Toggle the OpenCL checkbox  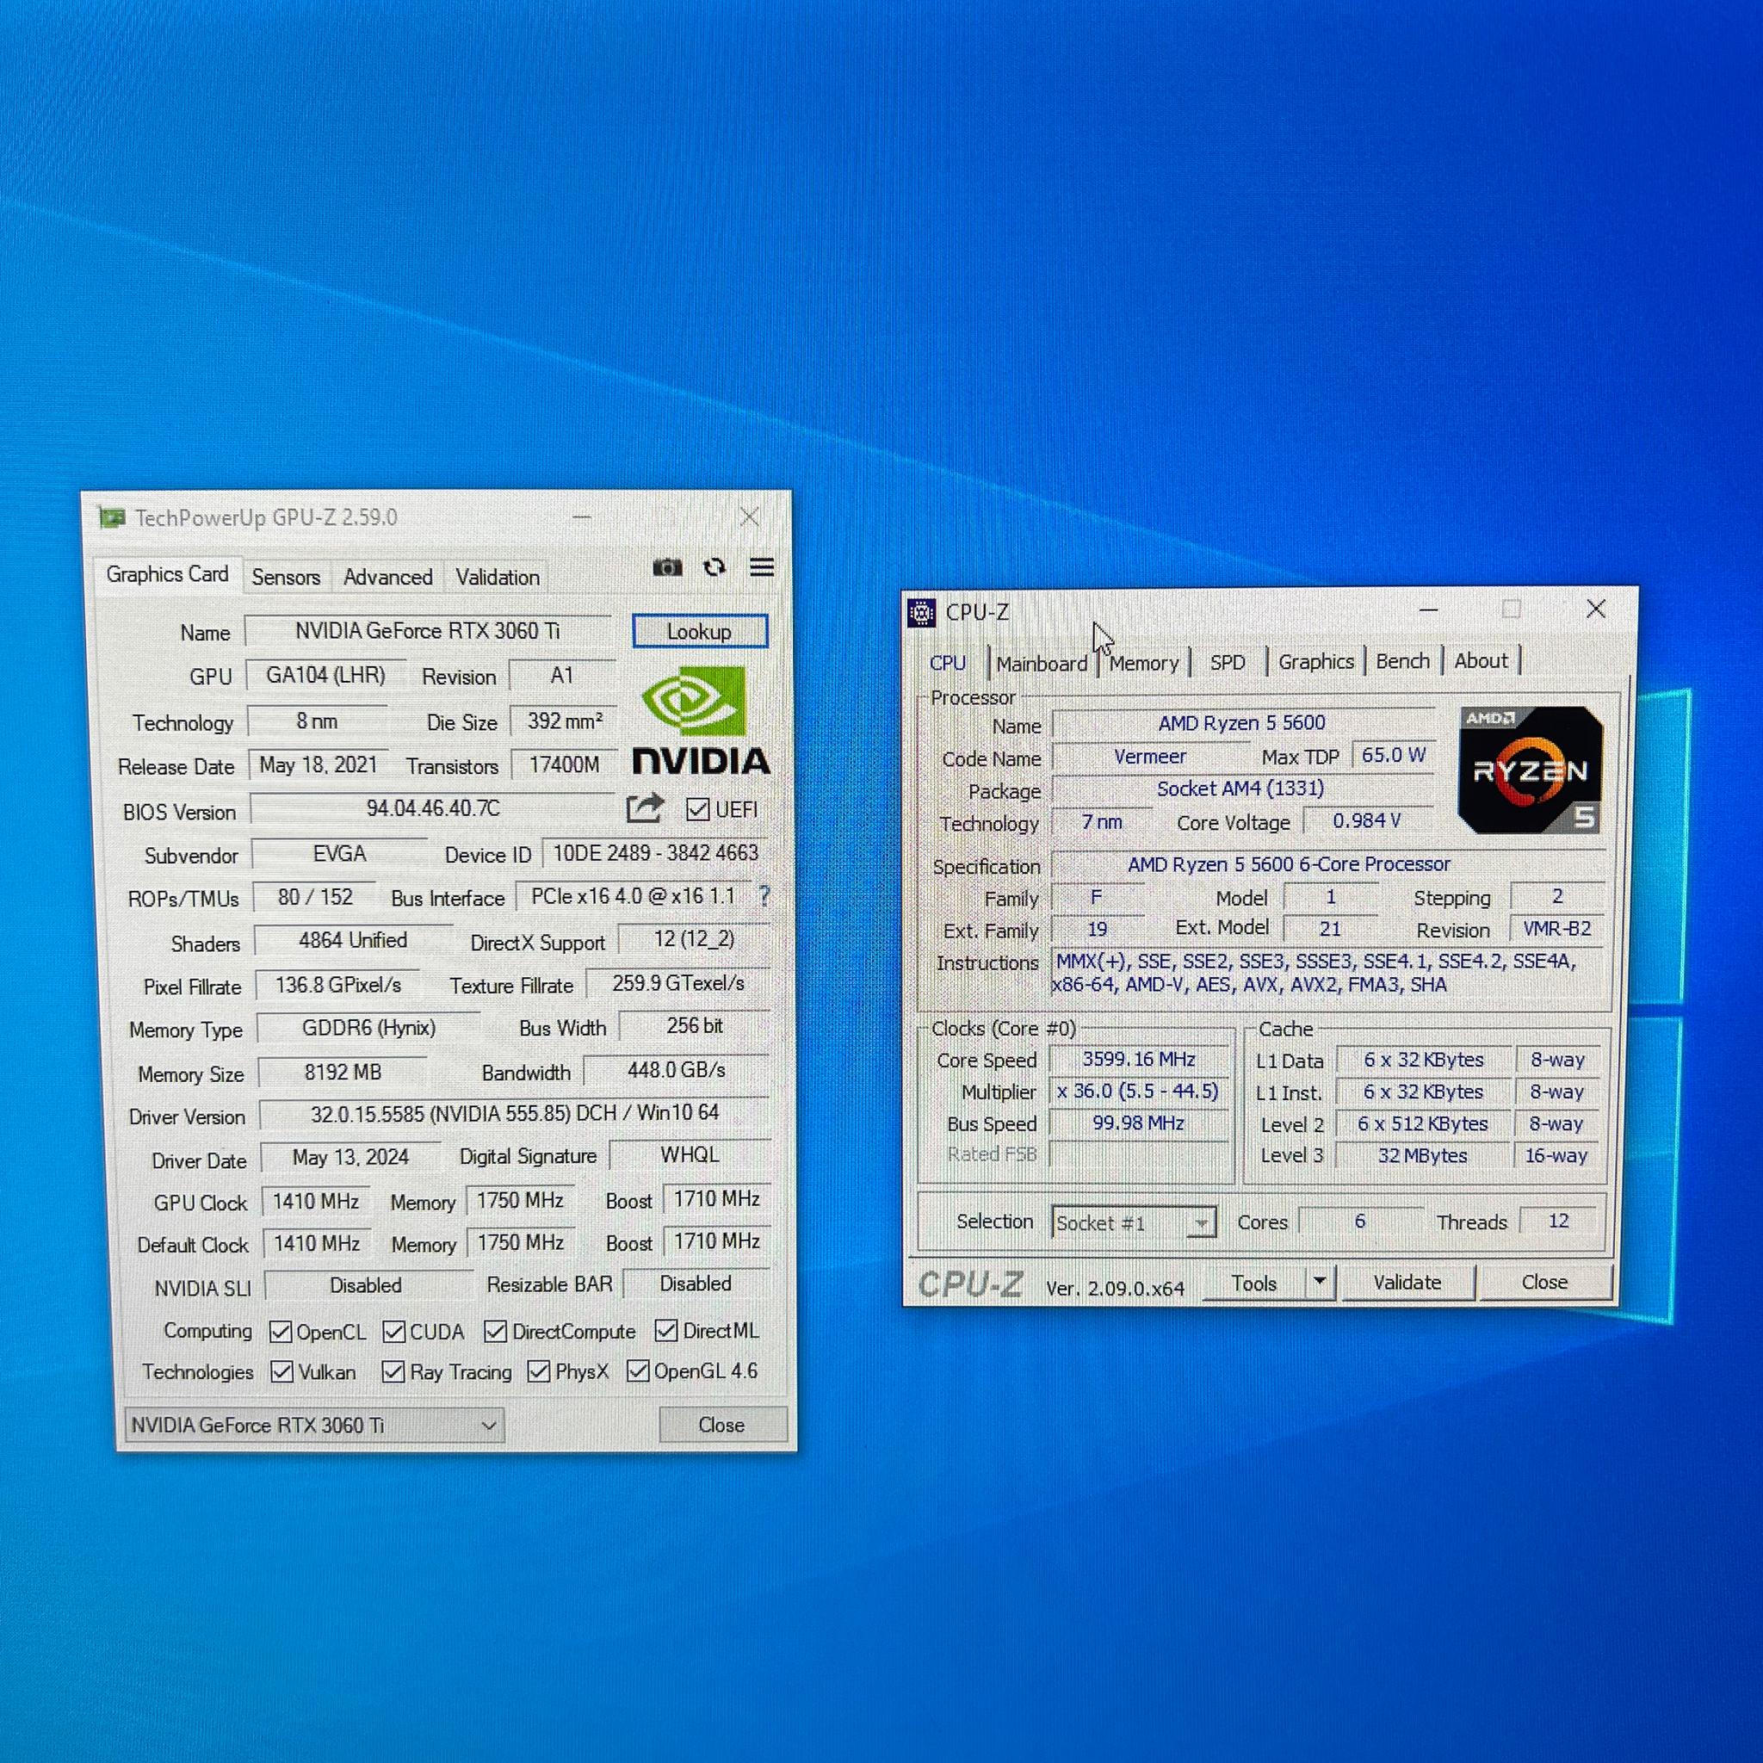coord(281,1333)
